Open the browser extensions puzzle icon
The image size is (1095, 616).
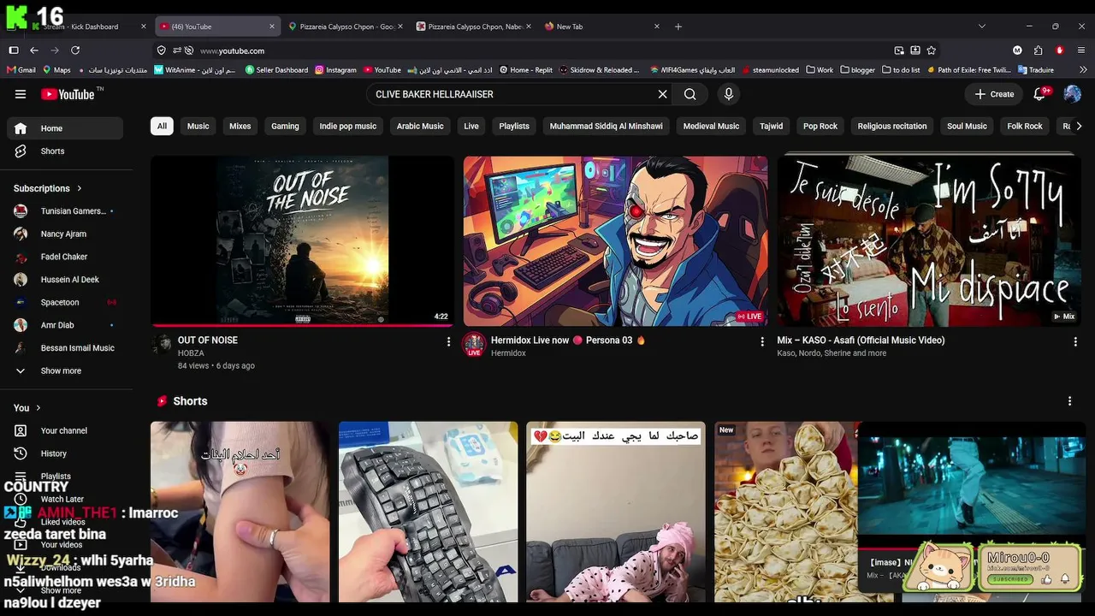[1038, 50]
